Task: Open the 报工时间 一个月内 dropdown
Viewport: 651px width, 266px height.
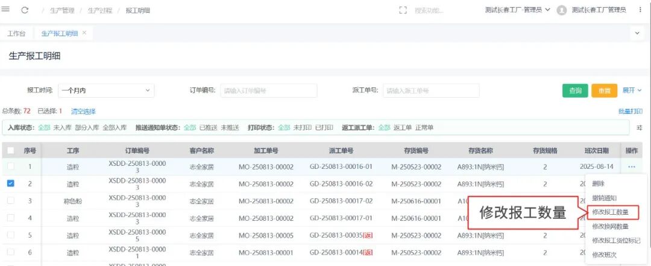Action: tap(106, 90)
